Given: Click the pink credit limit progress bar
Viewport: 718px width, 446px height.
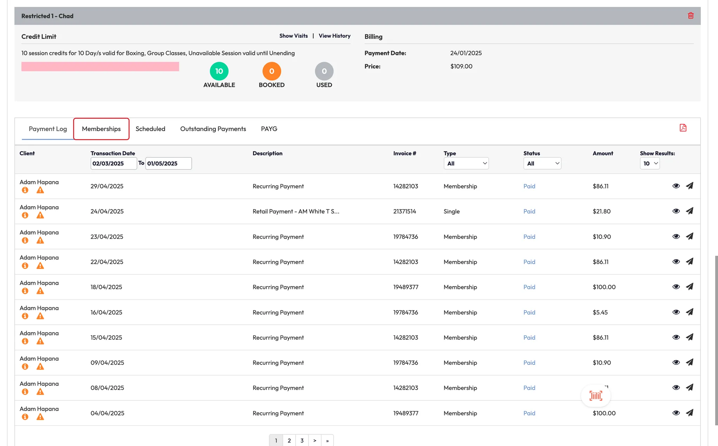Looking at the screenshot, I should click(100, 67).
